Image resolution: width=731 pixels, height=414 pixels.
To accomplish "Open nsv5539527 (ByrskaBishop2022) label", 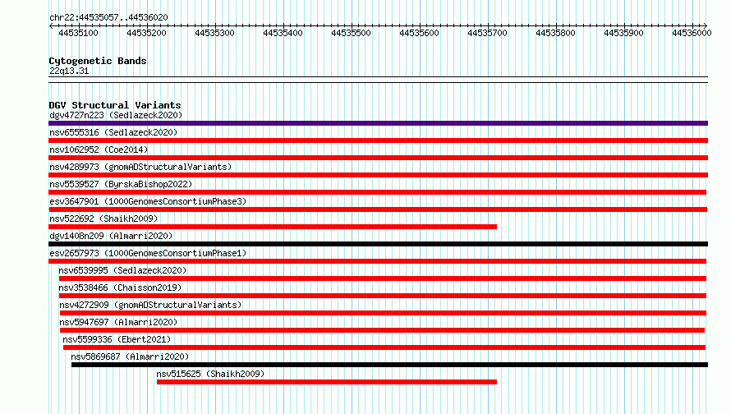I will pyautogui.click(x=121, y=184).
